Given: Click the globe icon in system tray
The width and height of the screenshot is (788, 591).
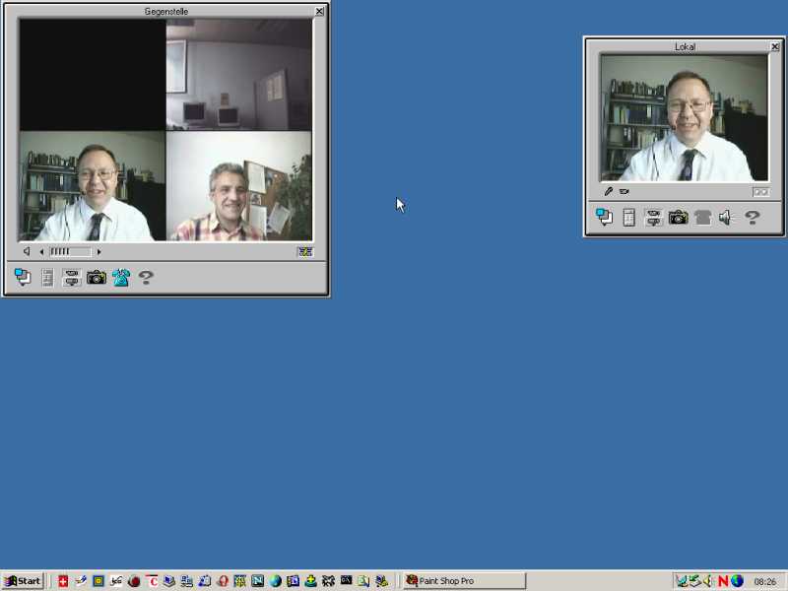Looking at the screenshot, I should [737, 581].
